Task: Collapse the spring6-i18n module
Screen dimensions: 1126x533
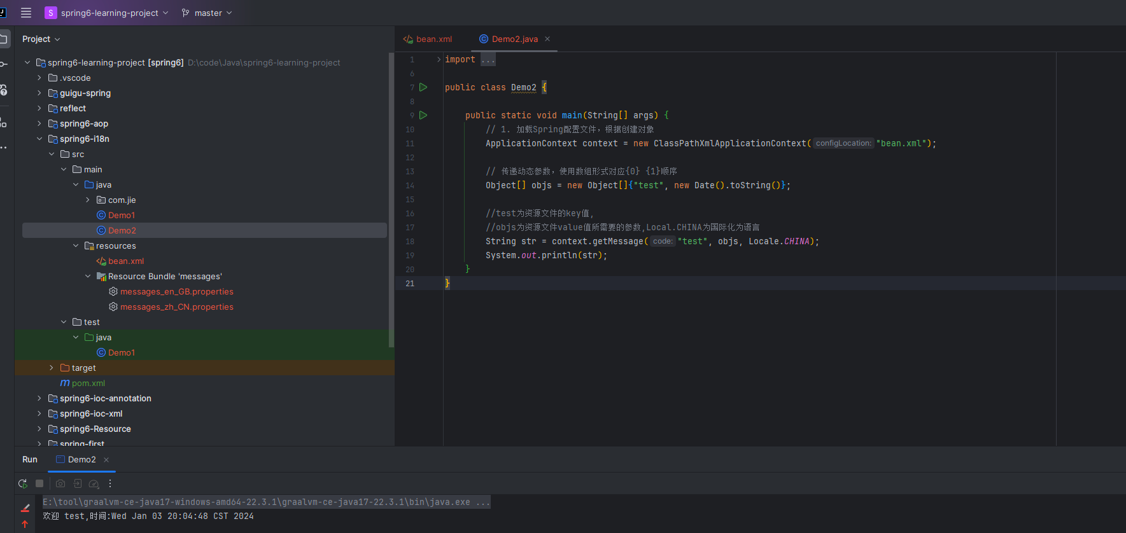Action: tap(39, 139)
